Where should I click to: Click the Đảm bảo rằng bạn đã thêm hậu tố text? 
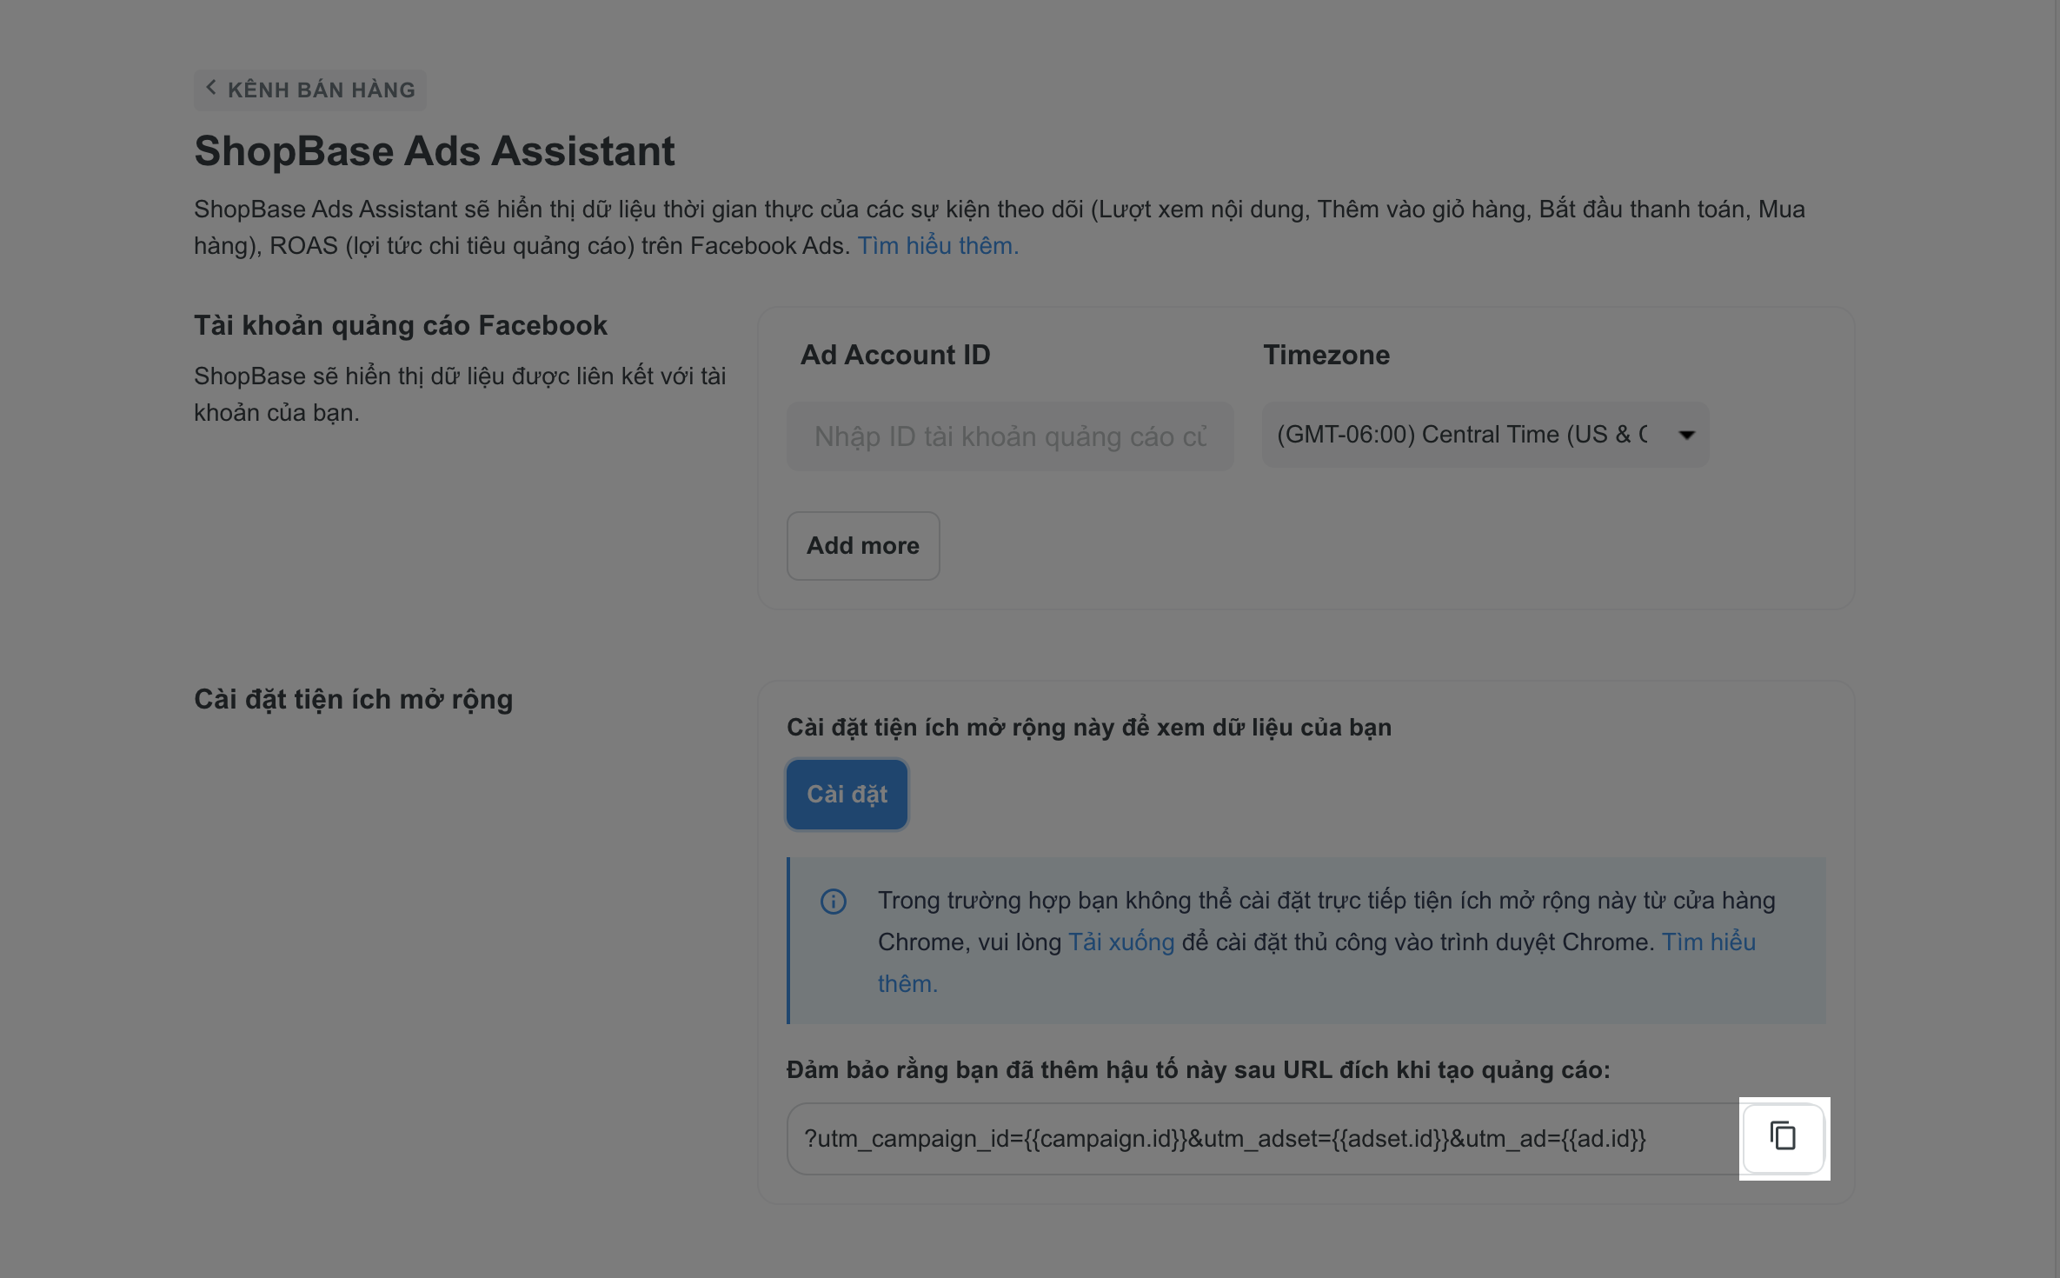(x=1199, y=1069)
